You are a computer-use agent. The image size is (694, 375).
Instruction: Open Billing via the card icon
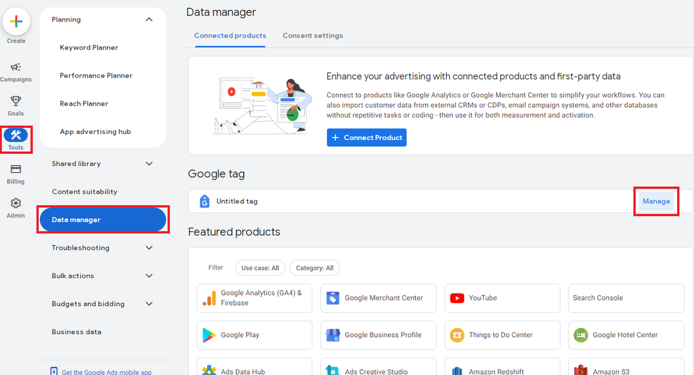click(x=16, y=169)
